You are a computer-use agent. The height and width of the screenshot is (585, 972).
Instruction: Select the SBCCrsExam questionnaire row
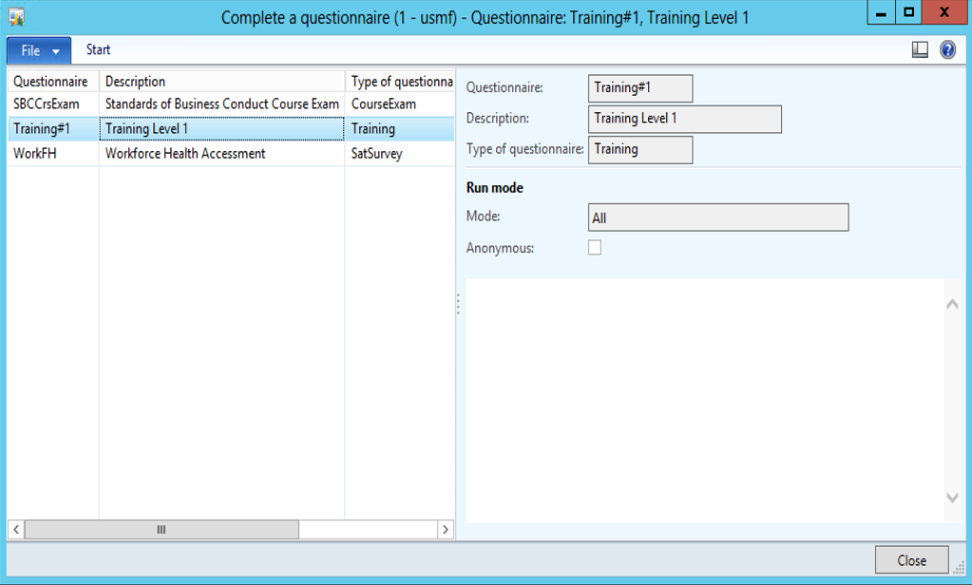point(46,104)
